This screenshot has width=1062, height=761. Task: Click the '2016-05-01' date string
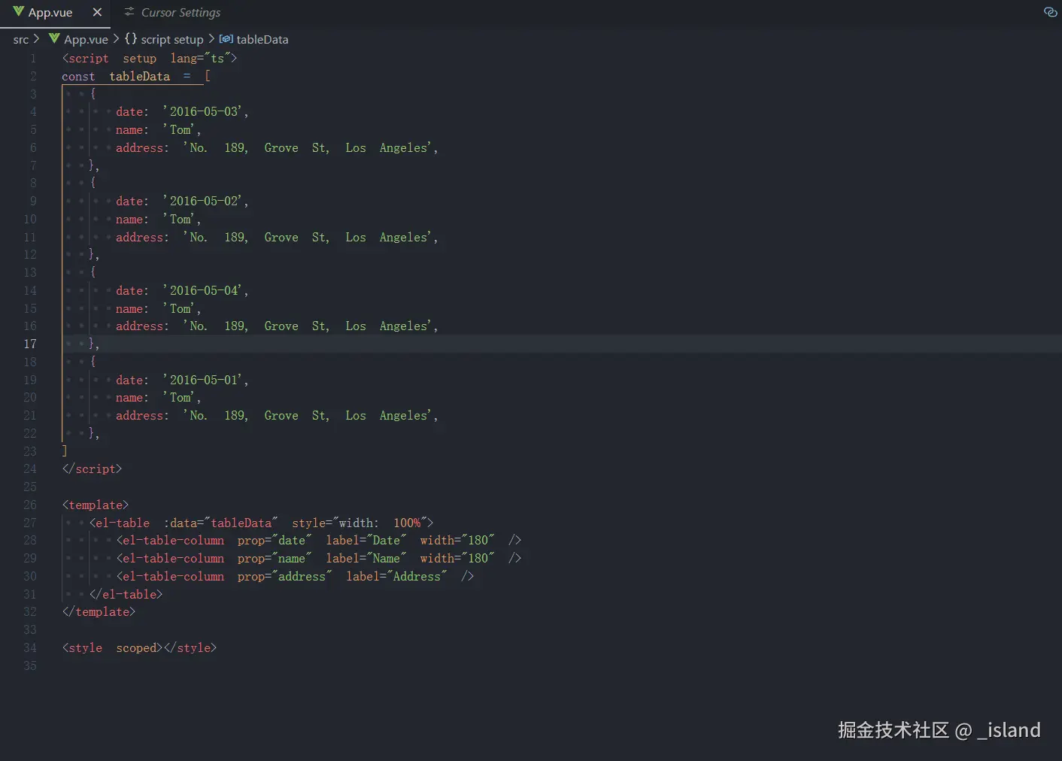[205, 380]
